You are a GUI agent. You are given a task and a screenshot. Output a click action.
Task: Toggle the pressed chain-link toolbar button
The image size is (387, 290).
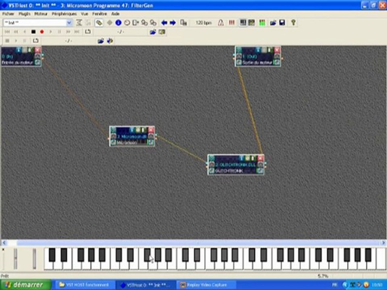[x=99, y=23]
